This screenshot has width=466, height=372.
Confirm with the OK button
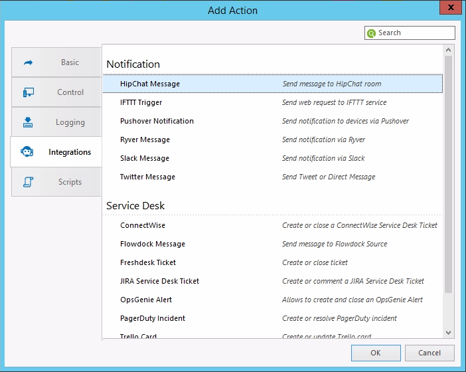[376, 353]
